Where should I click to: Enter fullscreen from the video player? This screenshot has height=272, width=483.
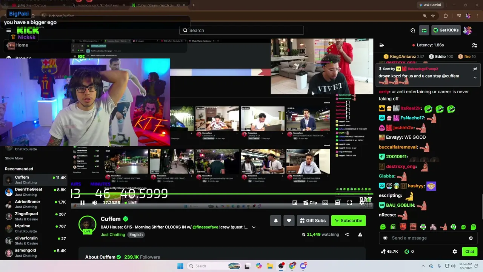[350, 203]
